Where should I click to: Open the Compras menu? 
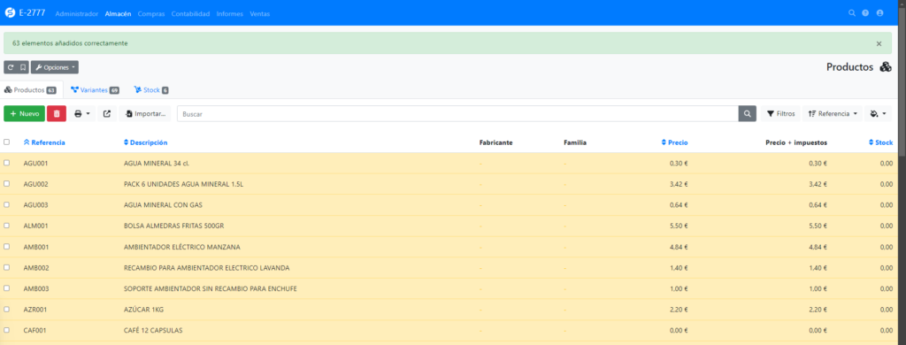(x=150, y=14)
